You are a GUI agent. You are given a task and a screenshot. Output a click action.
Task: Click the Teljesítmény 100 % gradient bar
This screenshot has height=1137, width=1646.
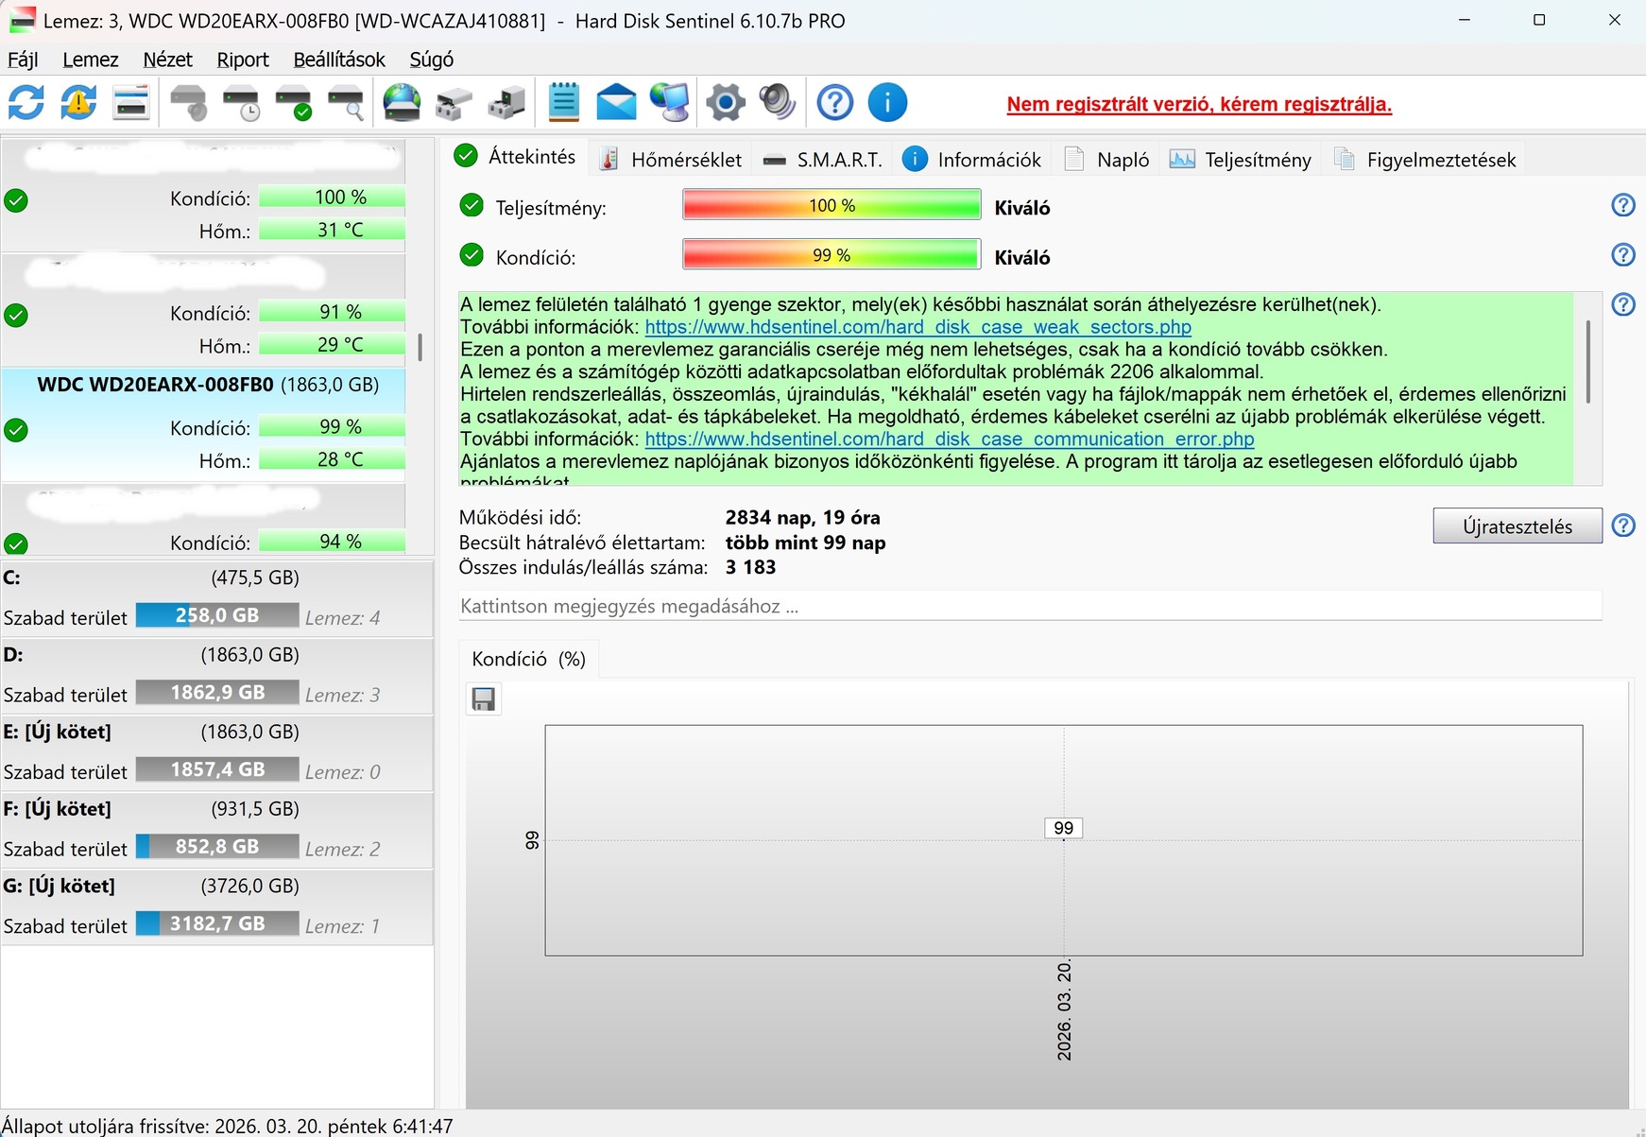(832, 205)
